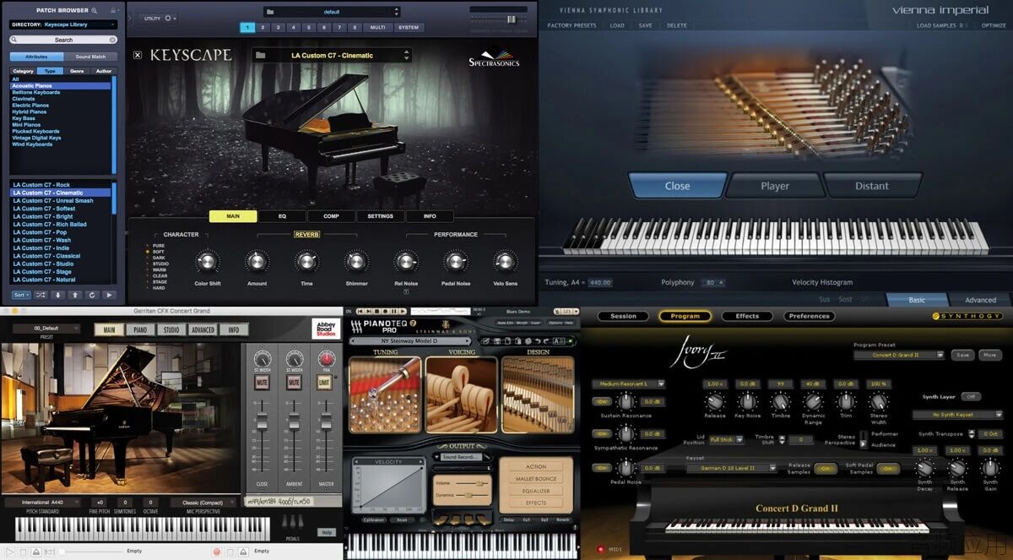Click the Pan knob in Garritan mixer

327,359
